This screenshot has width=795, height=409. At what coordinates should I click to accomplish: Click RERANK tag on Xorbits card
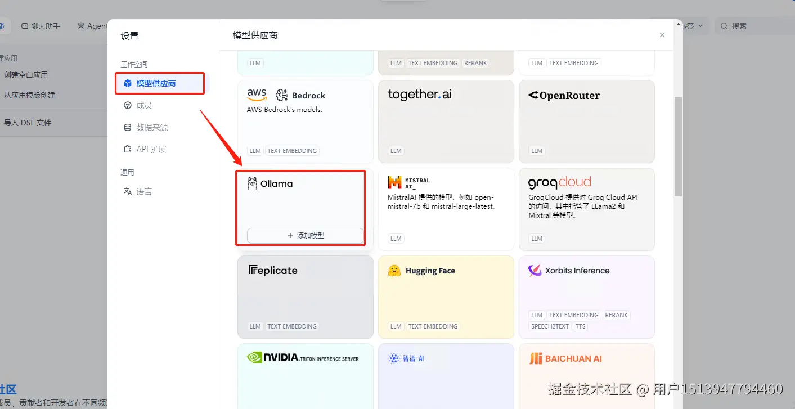616,315
